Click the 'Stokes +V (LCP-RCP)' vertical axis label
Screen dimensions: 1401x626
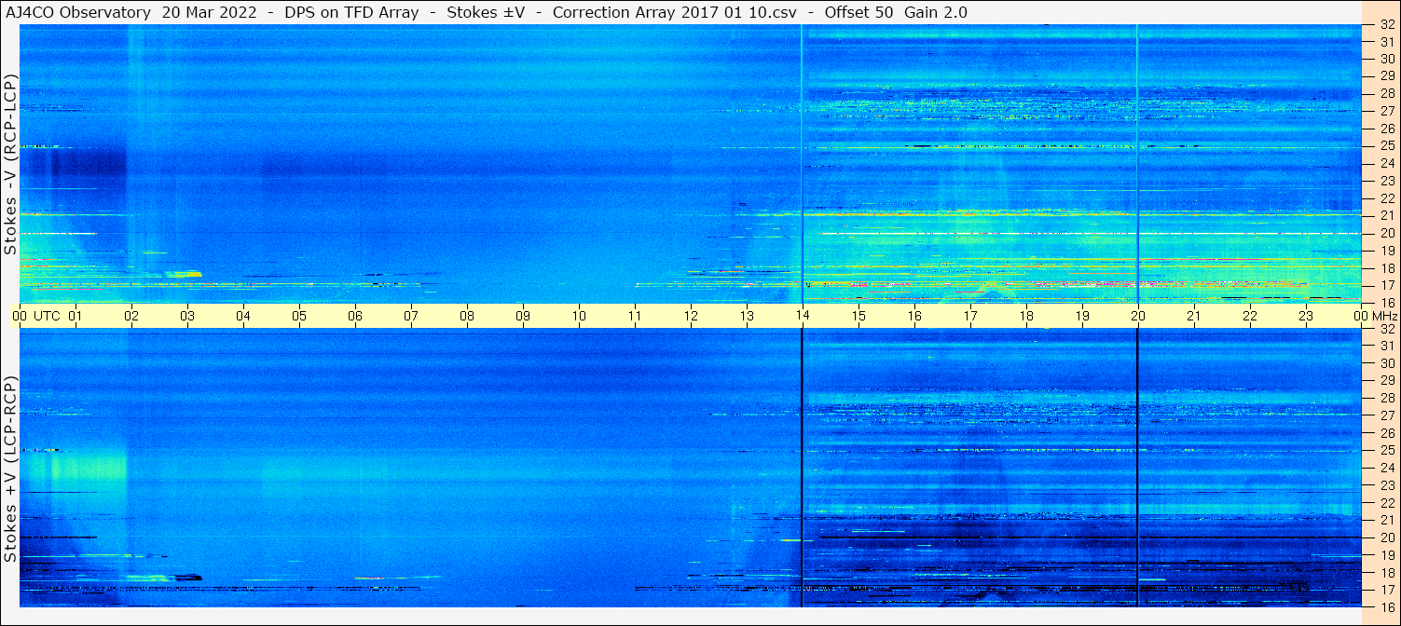(10, 469)
